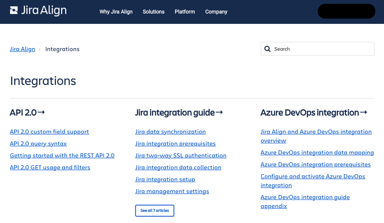
Task: Open Getting started with REST API 2.0
Action: pos(62,155)
